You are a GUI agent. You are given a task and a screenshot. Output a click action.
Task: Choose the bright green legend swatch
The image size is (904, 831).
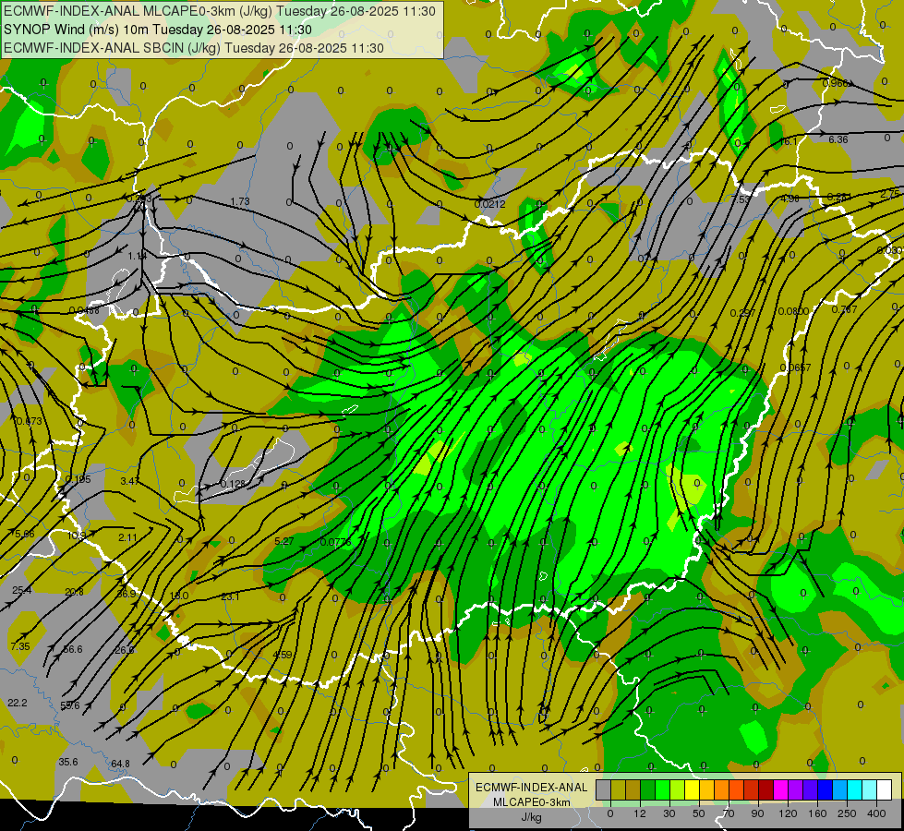pos(662,789)
